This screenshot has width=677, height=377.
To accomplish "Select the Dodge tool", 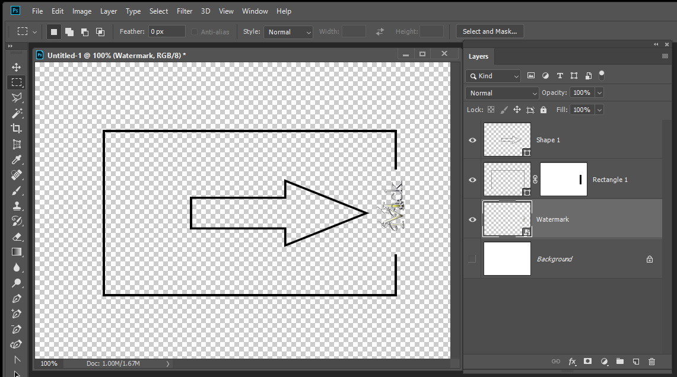I will tap(17, 283).
